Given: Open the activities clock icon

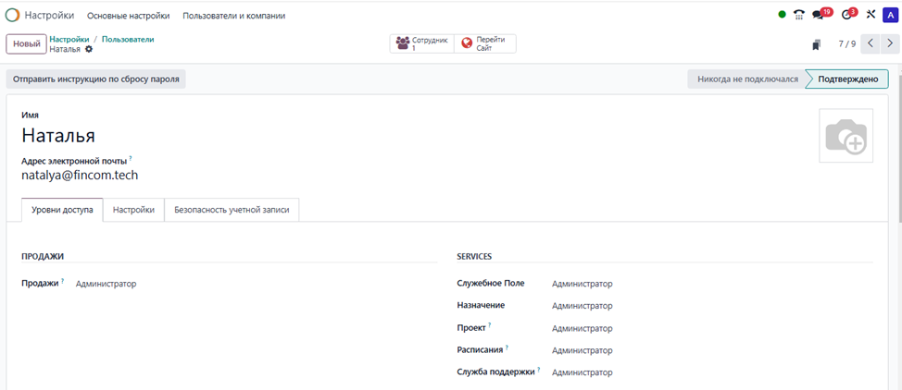Looking at the screenshot, I should 846,15.
